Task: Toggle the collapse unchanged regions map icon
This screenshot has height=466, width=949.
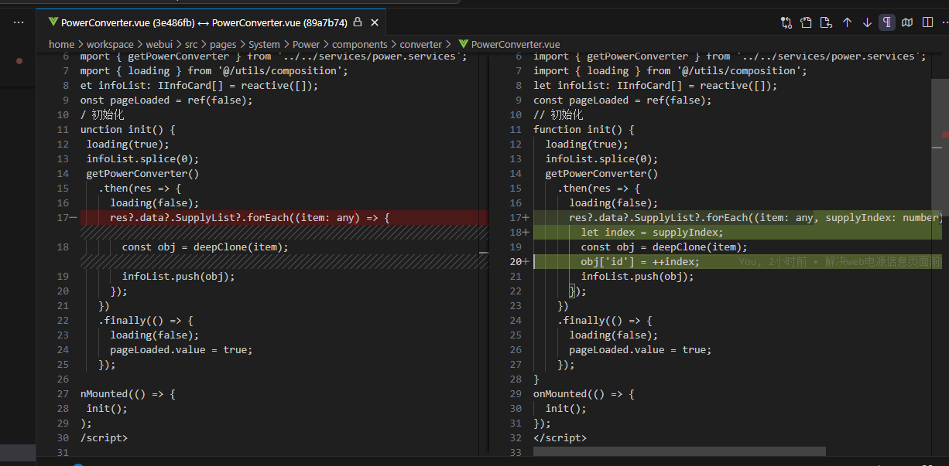Action: click(x=907, y=22)
